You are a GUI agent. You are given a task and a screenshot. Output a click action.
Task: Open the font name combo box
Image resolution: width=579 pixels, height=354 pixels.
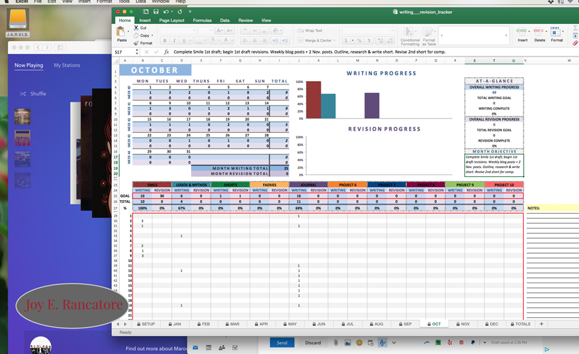point(178,31)
